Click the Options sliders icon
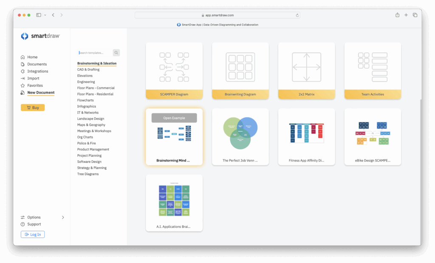 pos(23,217)
